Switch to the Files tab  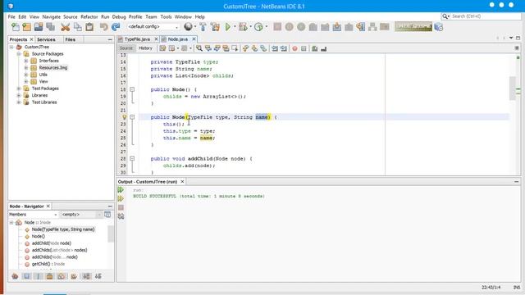(x=70, y=39)
